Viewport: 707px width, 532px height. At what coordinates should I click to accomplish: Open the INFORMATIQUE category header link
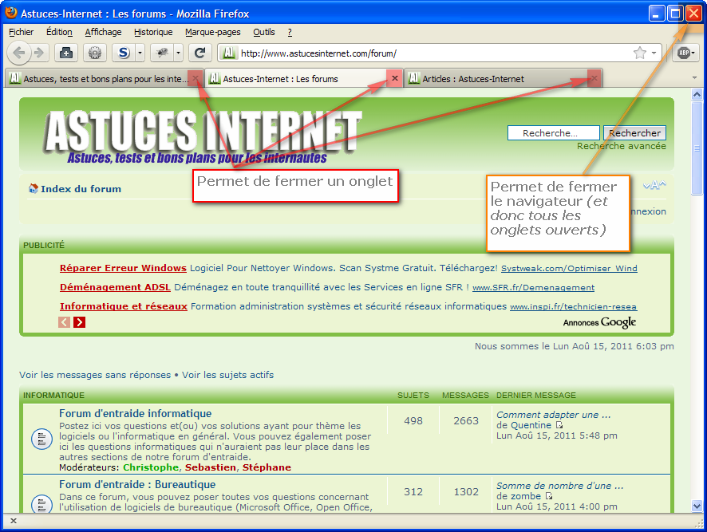click(x=53, y=396)
